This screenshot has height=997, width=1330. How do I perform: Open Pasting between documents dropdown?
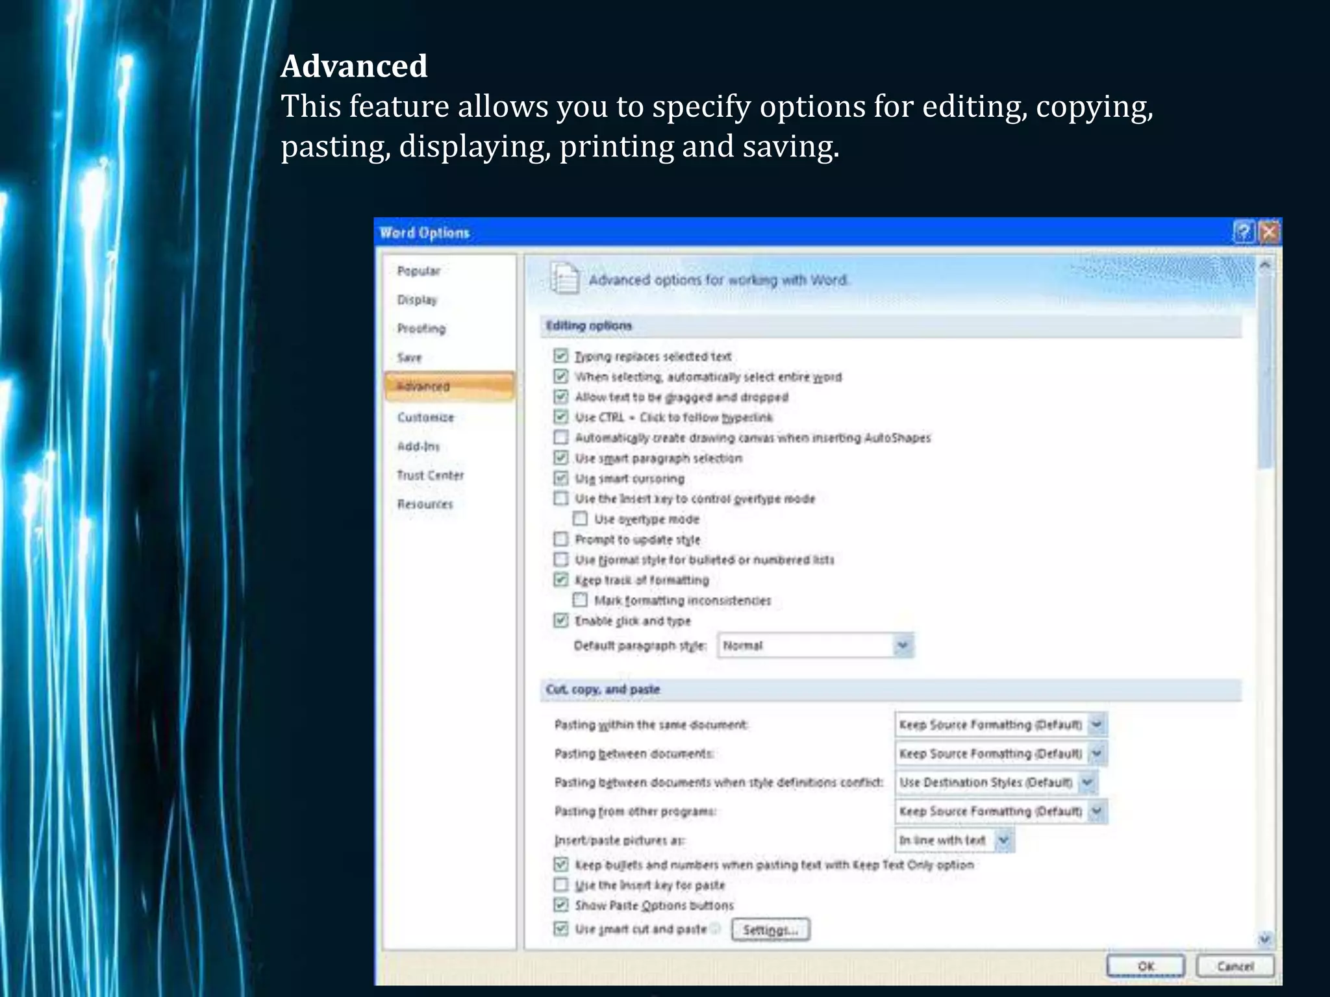point(1001,753)
